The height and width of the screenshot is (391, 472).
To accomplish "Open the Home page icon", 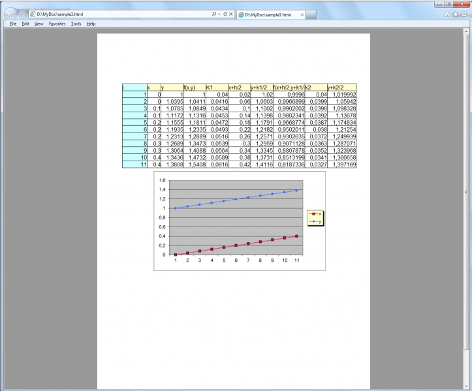I will [447, 14].
